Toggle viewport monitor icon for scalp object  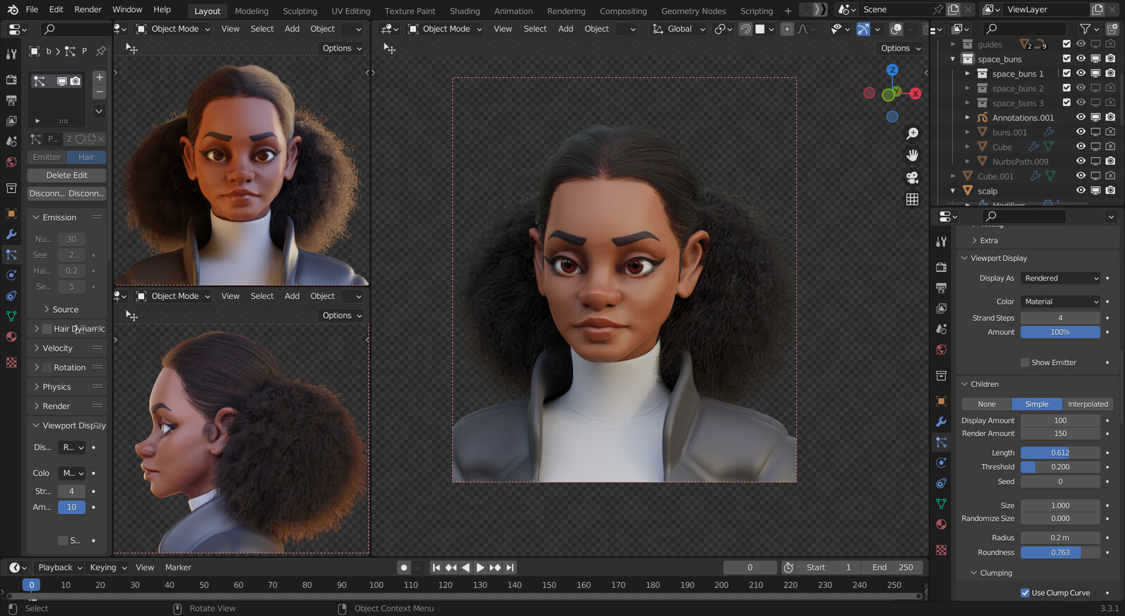1095,191
